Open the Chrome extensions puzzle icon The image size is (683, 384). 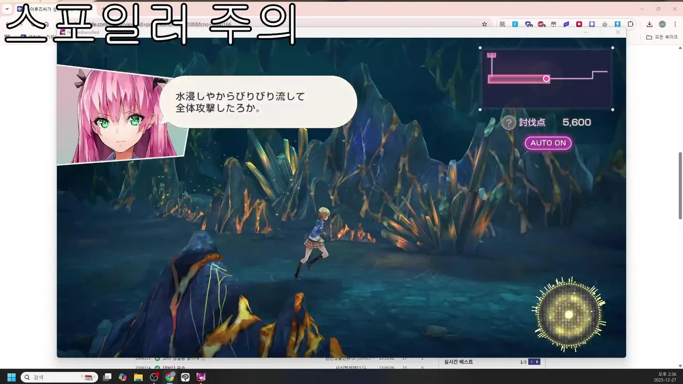point(630,24)
